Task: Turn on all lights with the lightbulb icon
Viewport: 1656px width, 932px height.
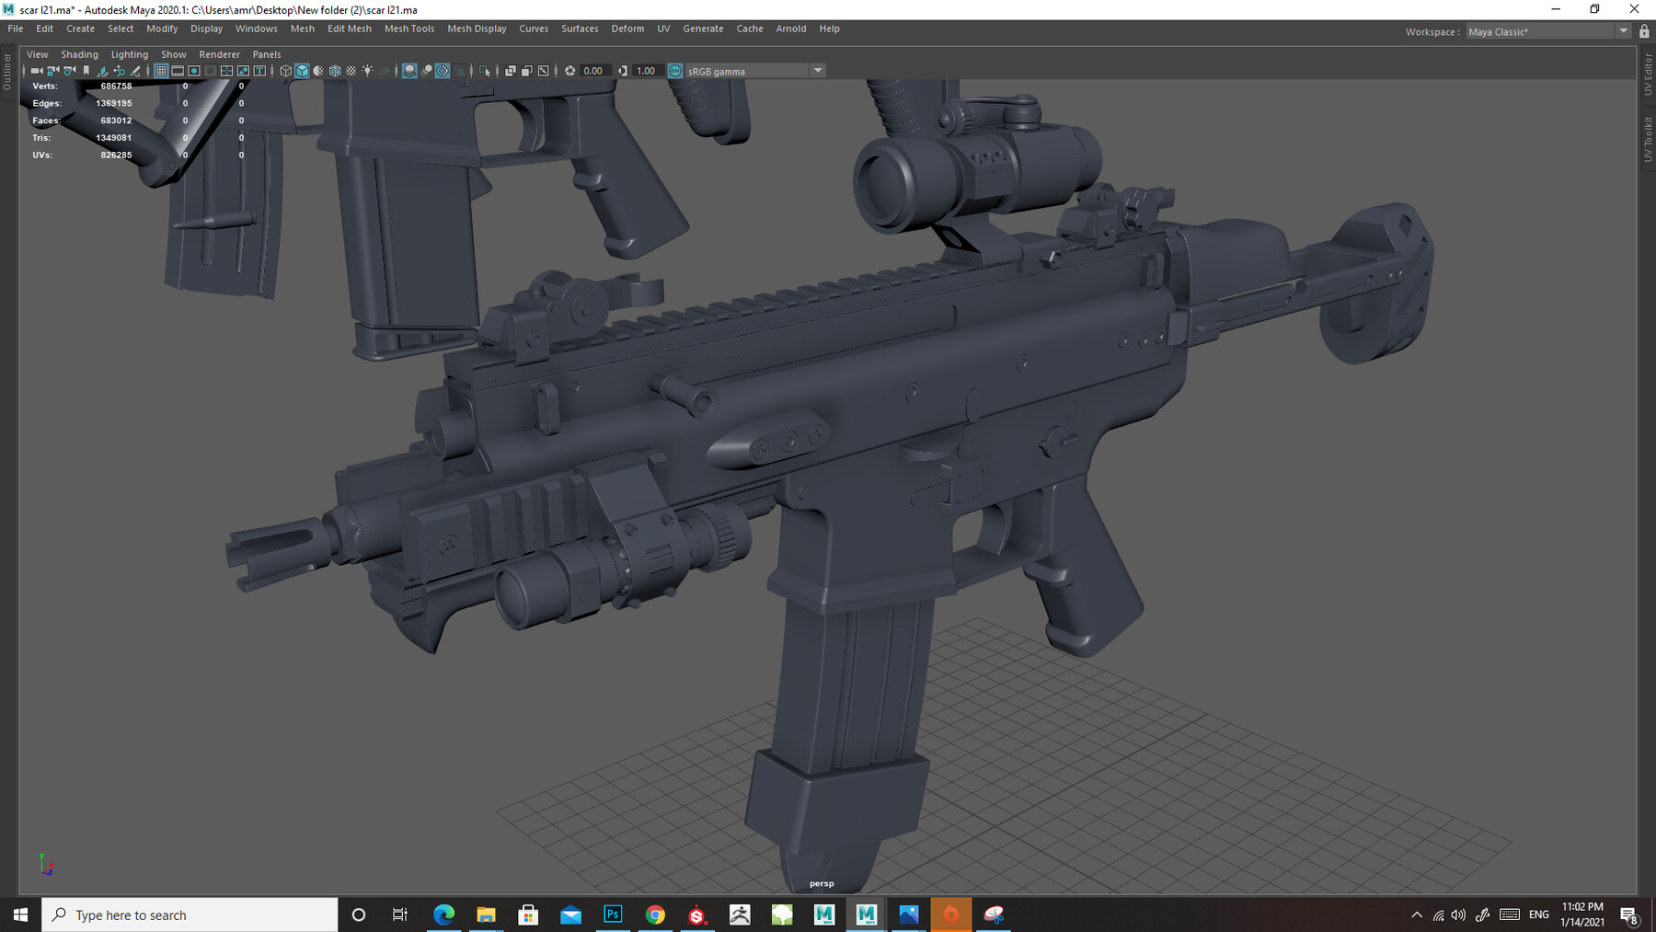Action: pyautogui.click(x=368, y=71)
